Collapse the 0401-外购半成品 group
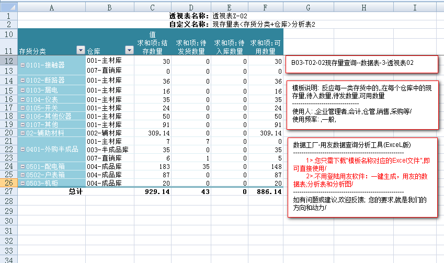Screen dimensions: 444x263 pyautogui.click(x=22, y=150)
